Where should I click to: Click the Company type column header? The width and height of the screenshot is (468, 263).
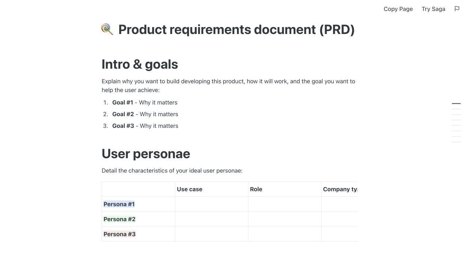point(340,189)
